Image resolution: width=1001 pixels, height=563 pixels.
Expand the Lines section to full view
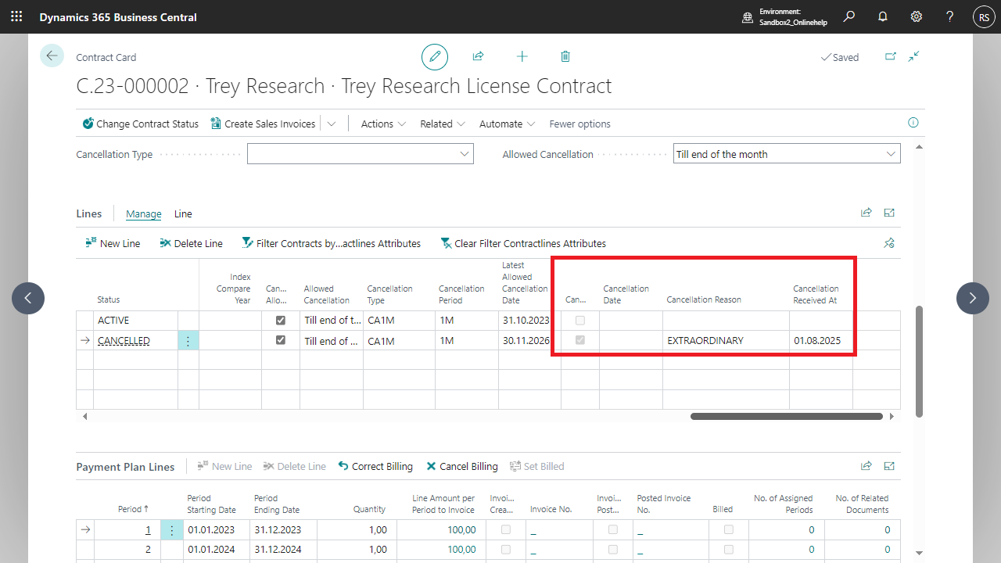click(889, 213)
